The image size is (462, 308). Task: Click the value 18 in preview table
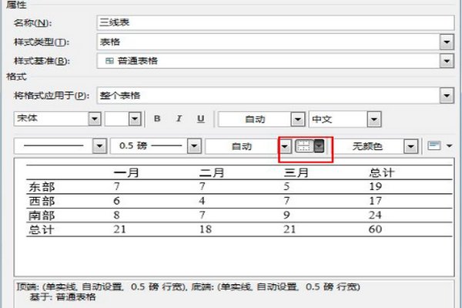point(206,229)
